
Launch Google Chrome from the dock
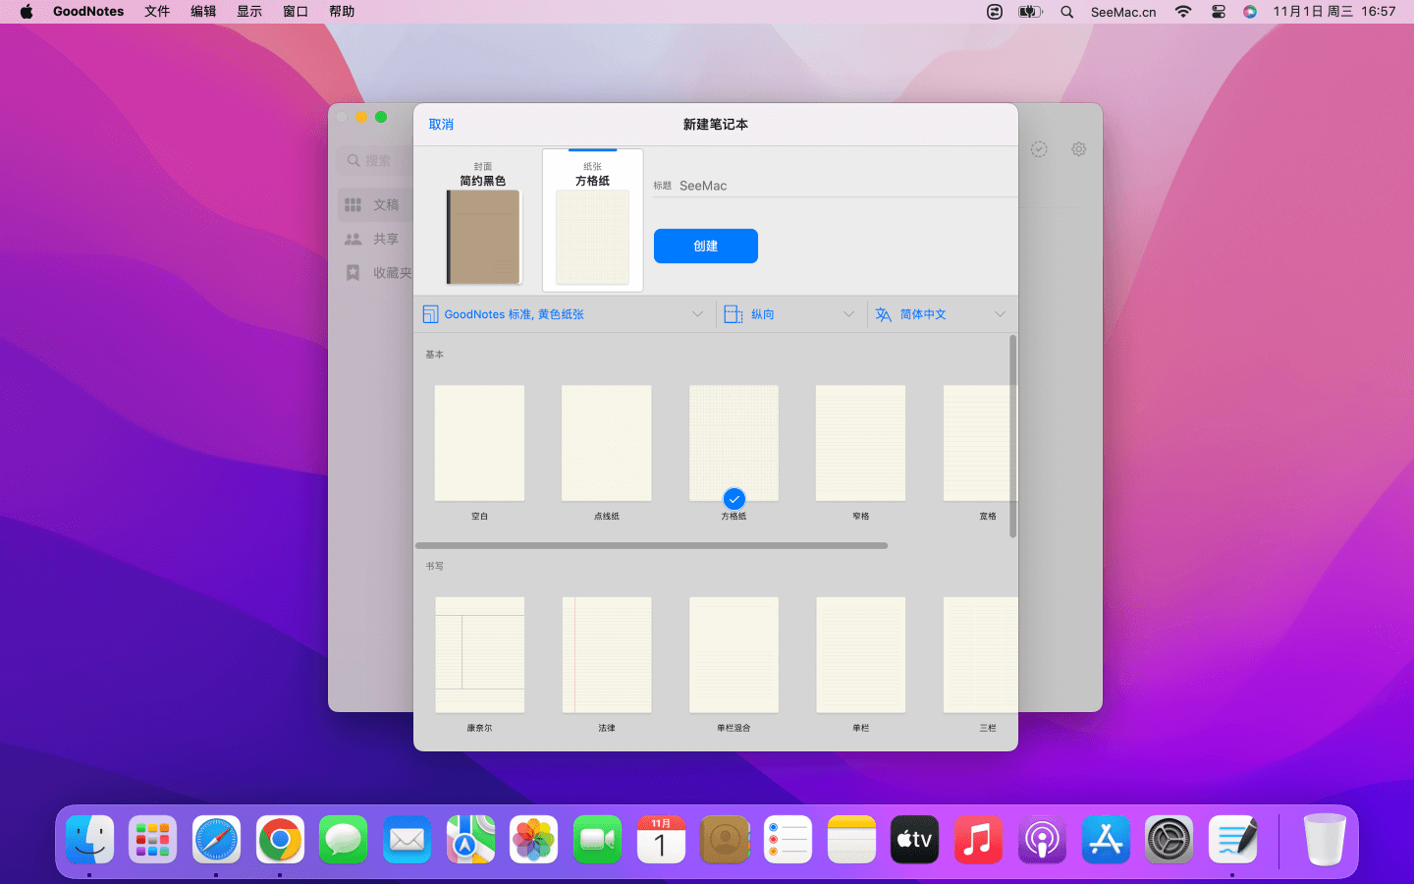tap(280, 840)
